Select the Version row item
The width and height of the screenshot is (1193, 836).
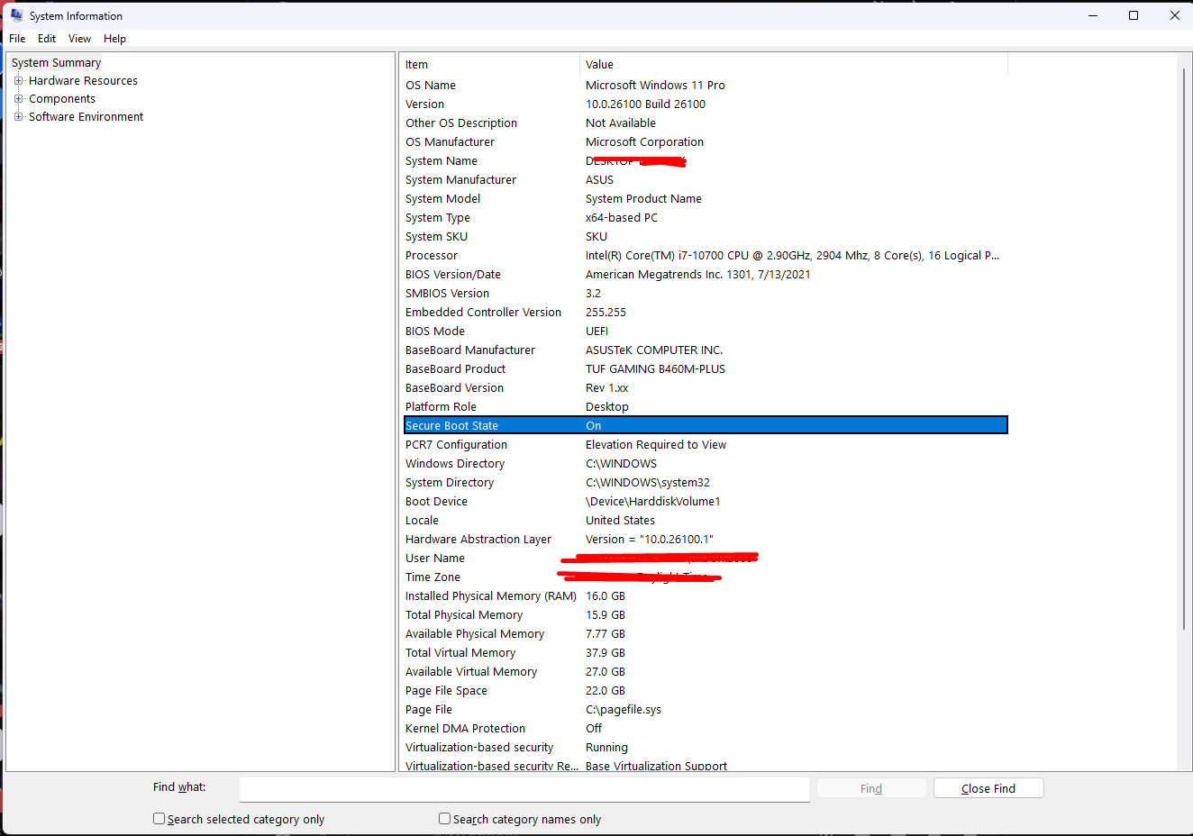click(706, 104)
